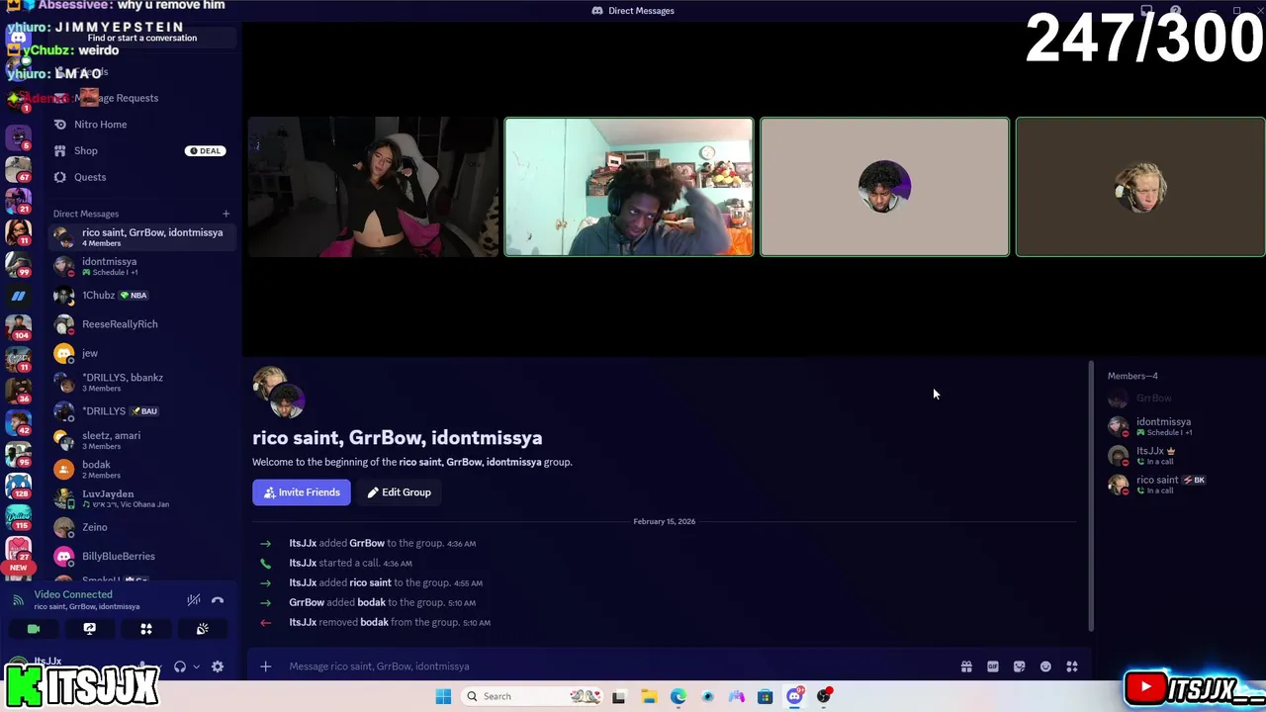Viewport: 1266px width, 712px height.
Task: Click Edit Group button
Action: pos(400,492)
